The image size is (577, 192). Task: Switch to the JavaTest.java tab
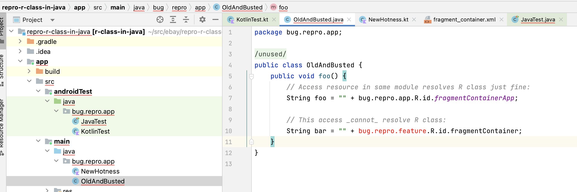coord(537,19)
